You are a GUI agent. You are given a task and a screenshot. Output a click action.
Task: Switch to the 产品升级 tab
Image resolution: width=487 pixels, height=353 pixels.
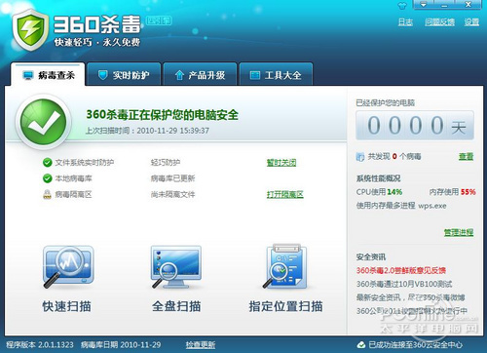click(x=200, y=74)
